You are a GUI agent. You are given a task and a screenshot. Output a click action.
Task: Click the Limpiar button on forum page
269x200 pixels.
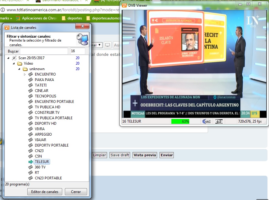tap(99, 155)
